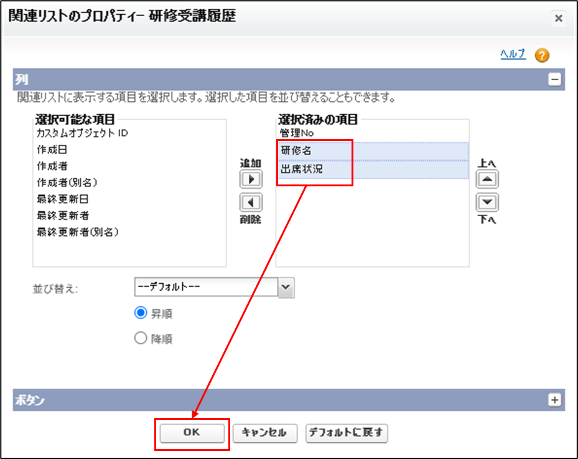The height and width of the screenshot is (459, 578).
Task: Expand the ボタン section with plus icon
Action: click(554, 400)
